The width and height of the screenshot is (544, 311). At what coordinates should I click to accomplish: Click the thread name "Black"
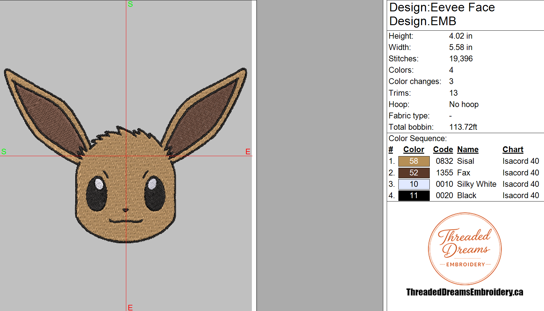pyautogui.click(x=467, y=195)
